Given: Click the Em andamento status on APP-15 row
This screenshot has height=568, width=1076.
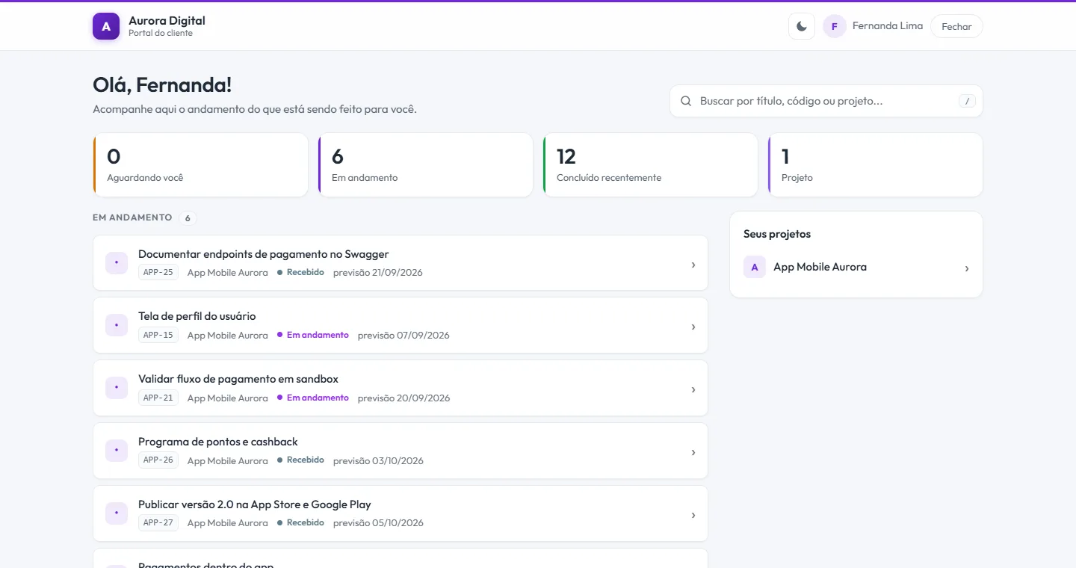Looking at the screenshot, I should 313,335.
